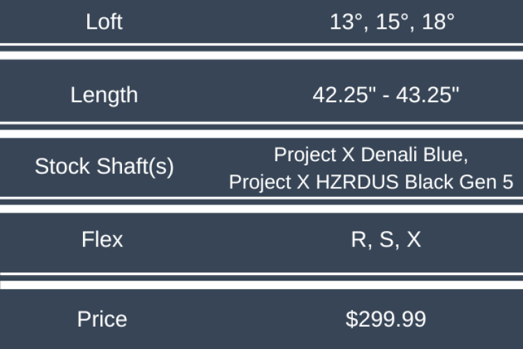Select the Project X HZRDUS Black Gen 5 text
The width and height of the screenshot is (523, 349).
pos(372,181)
